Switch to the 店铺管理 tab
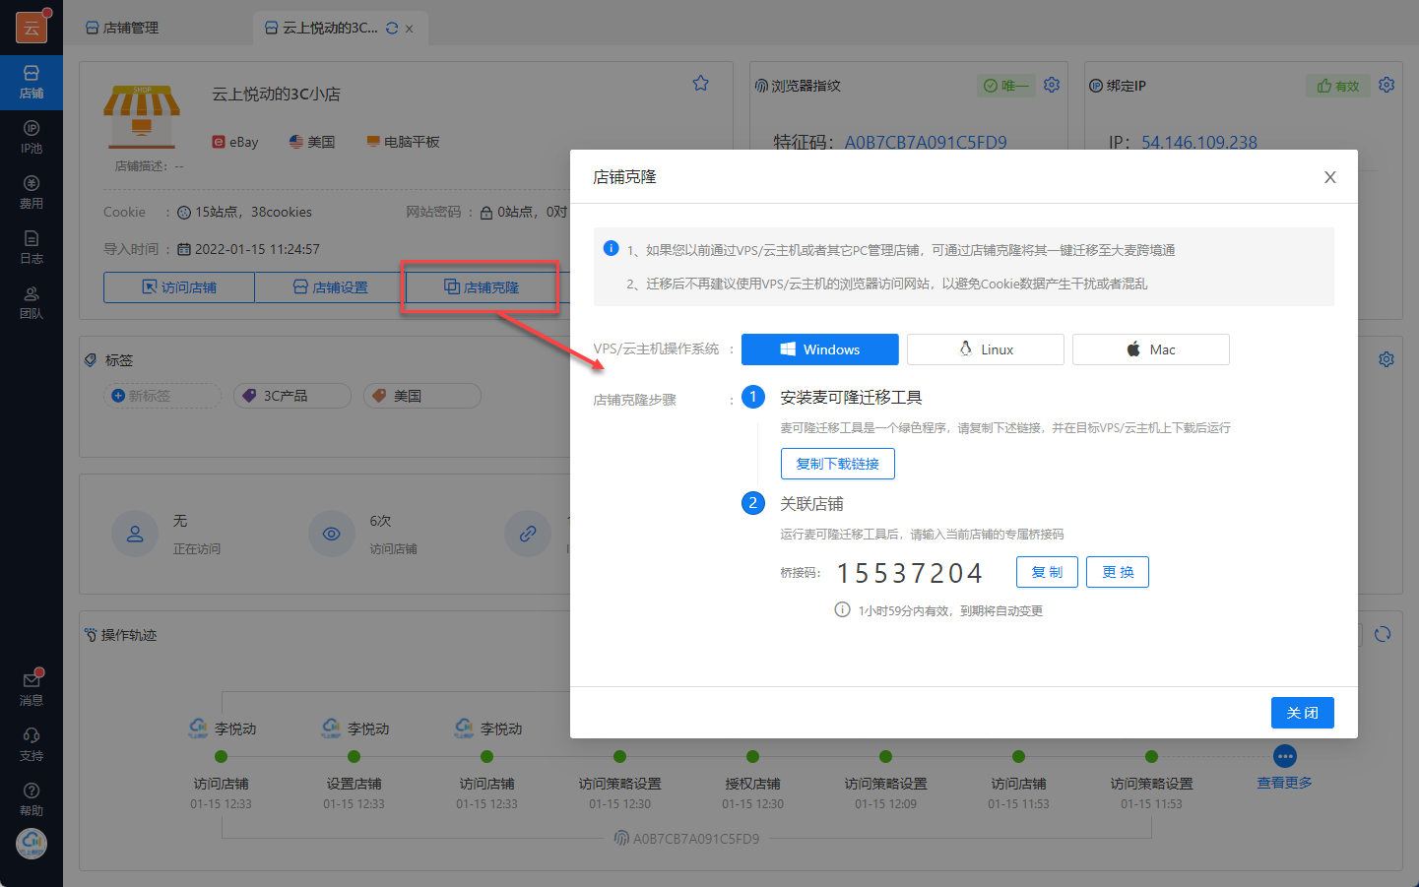Image resolution: width=1419 pixels, height=887 pixels. [122, 28]
